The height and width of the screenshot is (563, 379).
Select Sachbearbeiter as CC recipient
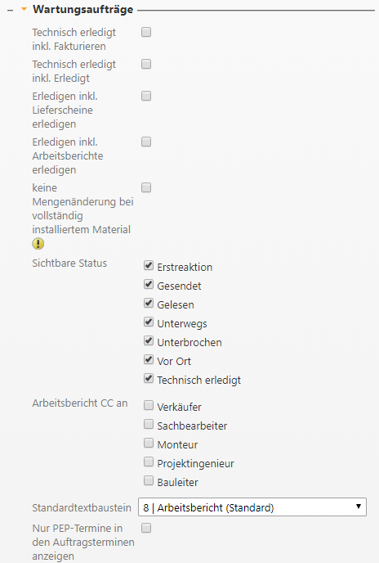click(x=149, y=424)
